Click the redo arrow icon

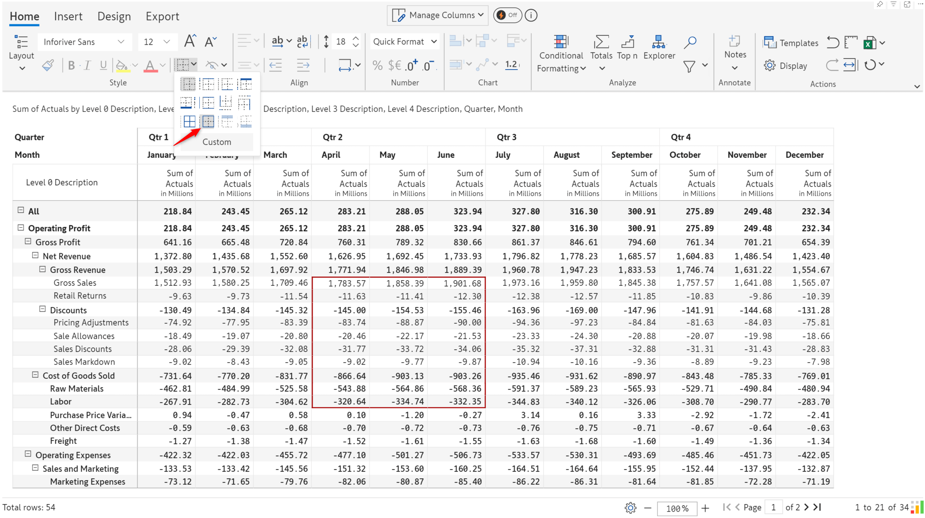[x=832, y=65]
